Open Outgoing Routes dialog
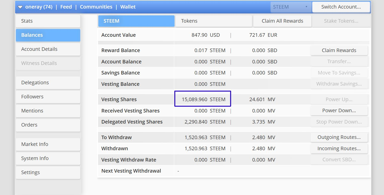This screenshot has width=384, height=195. (339, 137)
